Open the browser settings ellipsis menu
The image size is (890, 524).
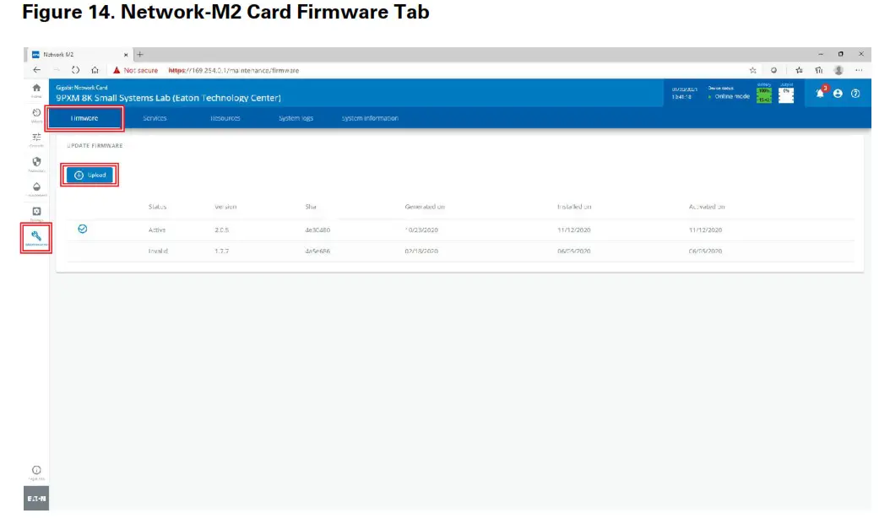click(x=859, y=70)
